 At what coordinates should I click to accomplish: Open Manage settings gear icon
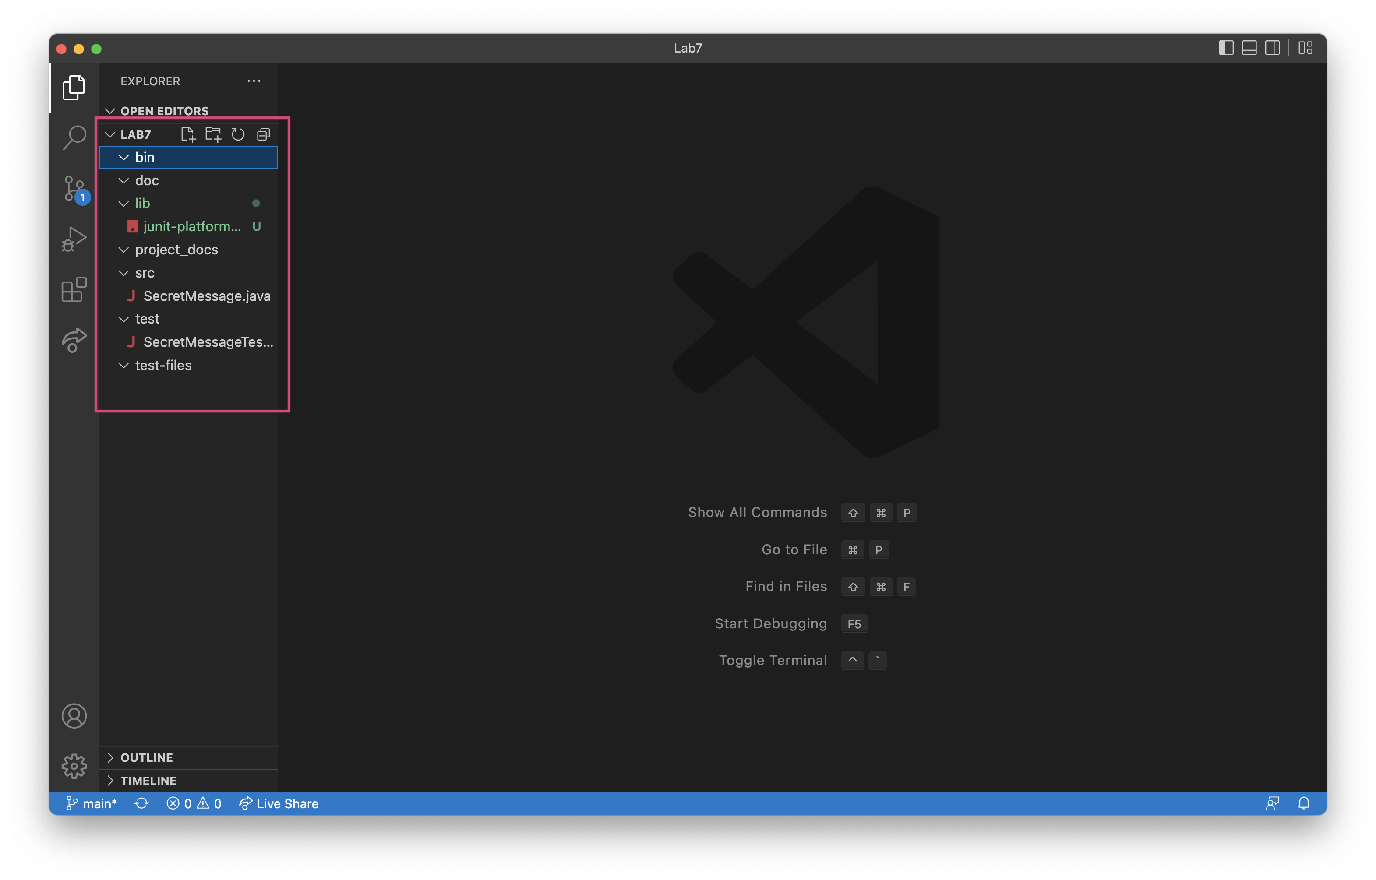coord(74,766)
